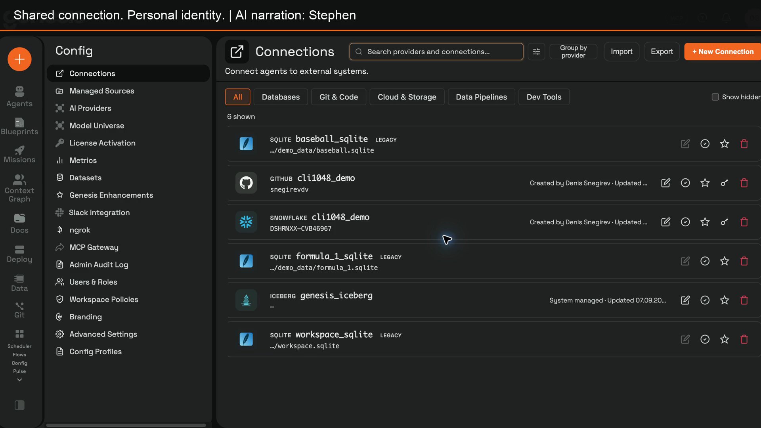
Task: Open the Docs folder icon
Action: click(x=19, y=224)
